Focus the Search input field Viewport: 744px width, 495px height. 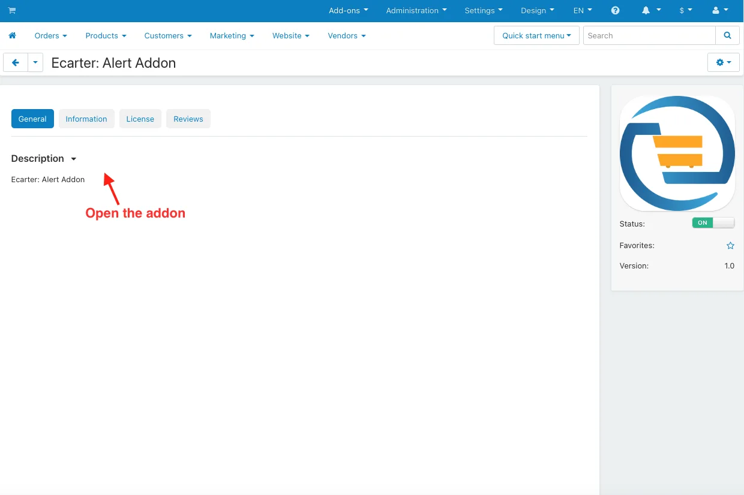pyautogui.click(x=649, y=36)
